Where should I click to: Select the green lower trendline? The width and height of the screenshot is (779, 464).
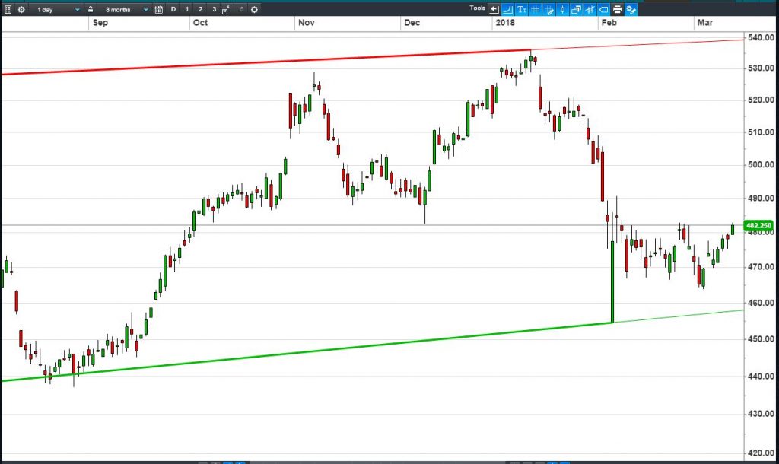click(x=307, y=352)
